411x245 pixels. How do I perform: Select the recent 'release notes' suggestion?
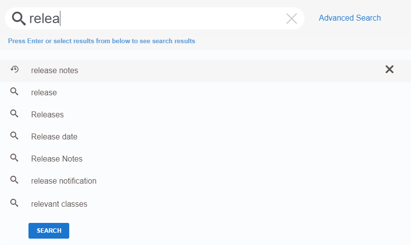[x=205, y=71]
